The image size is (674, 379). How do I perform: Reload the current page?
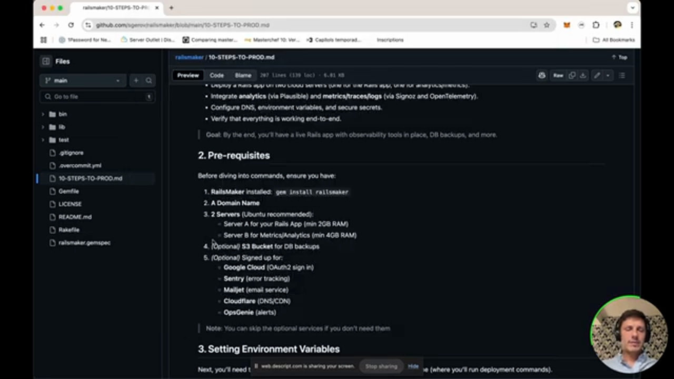tap(71, 25)
